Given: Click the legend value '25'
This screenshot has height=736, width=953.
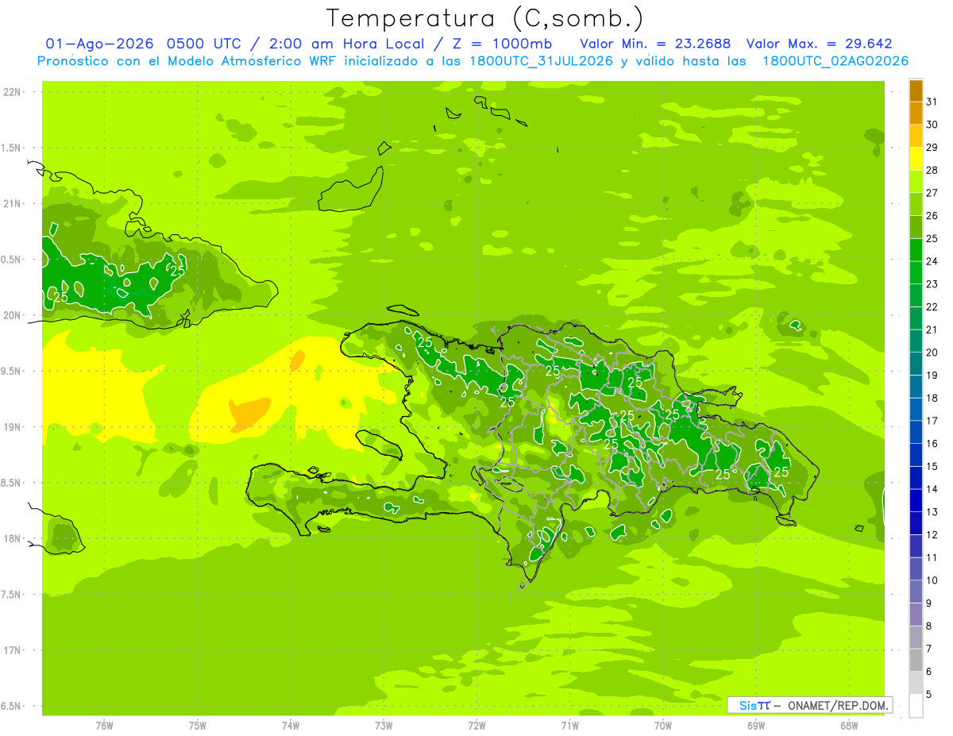Looking at the screenshot, I should click(x=932, y=238).
